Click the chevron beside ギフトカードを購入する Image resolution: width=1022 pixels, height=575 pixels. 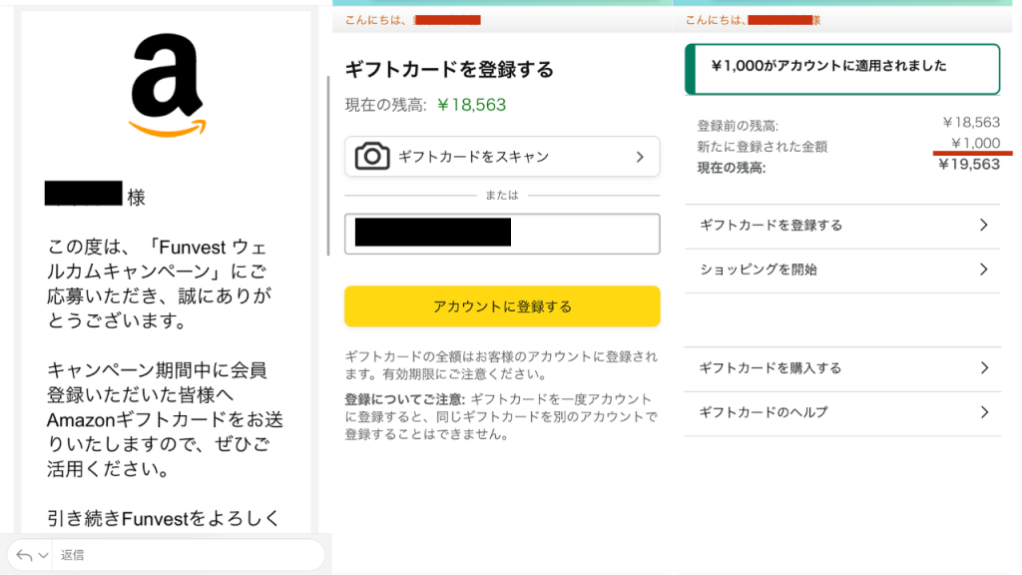pyautogui.click(x=983, y=368)
